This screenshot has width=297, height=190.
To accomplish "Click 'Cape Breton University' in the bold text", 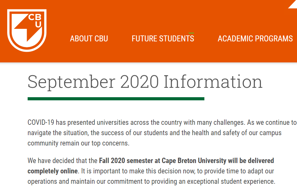I will click(194, 161).
